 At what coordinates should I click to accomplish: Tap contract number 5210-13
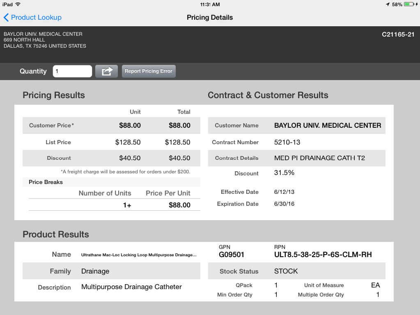click(x=287, y=142)
